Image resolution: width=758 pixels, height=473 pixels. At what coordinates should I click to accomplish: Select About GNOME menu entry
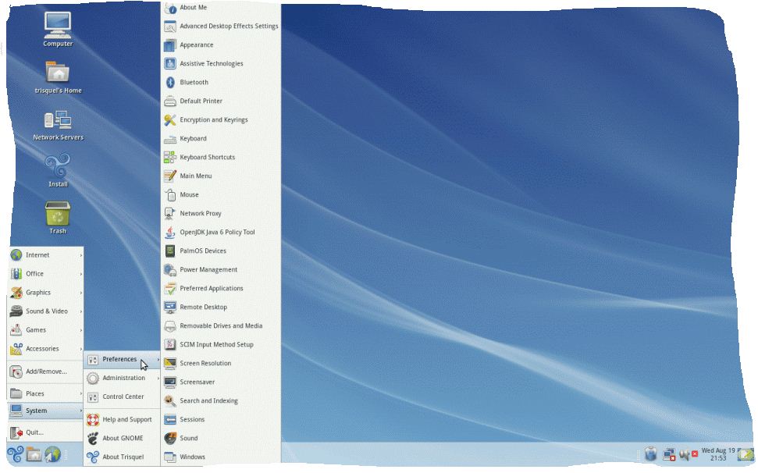coord(123,439)
